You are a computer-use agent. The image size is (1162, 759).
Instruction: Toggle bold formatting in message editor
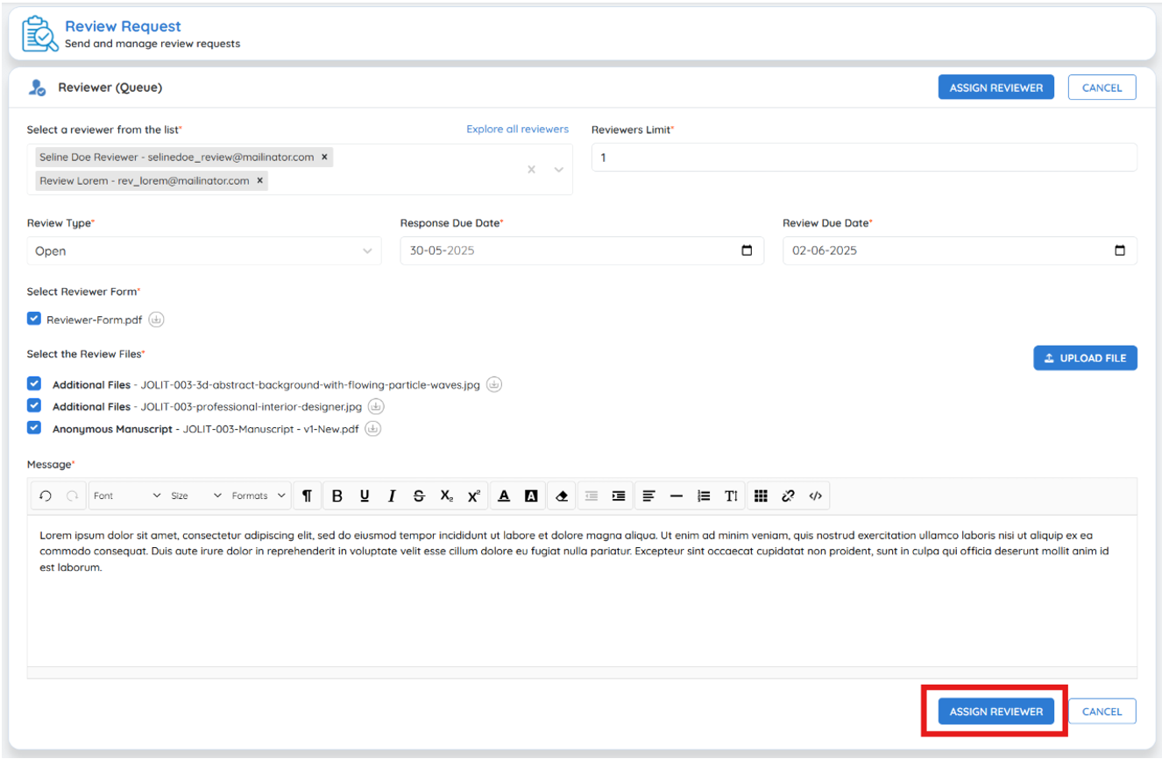(x=337, y=495)
